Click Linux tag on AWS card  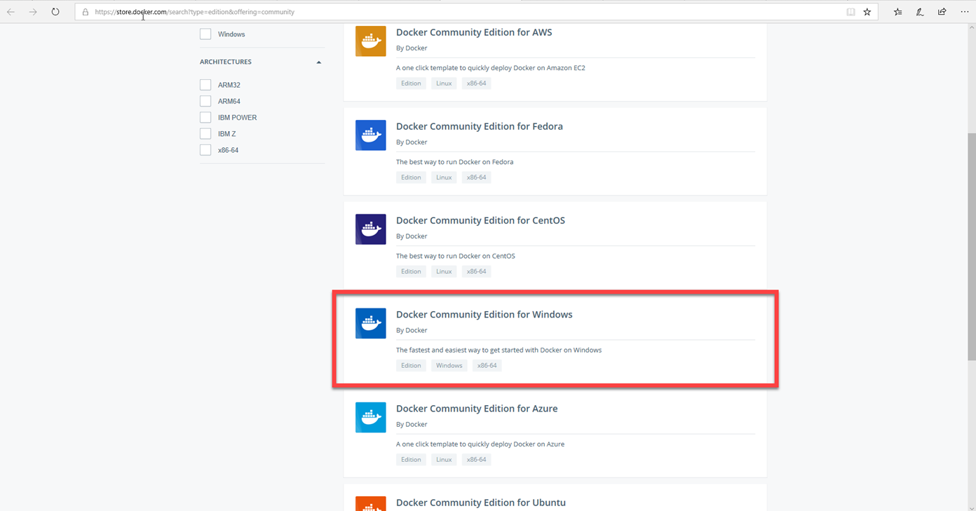point(444,83)
